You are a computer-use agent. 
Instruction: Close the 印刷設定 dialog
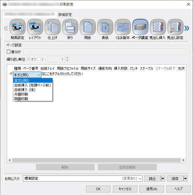(x=189, y=4)
